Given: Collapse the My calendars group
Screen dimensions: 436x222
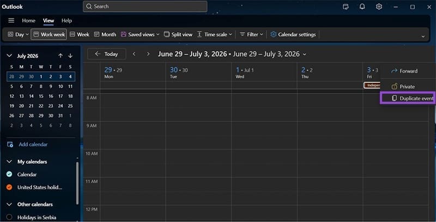Looking at the screenshot, I should pyautogui.click(x=9, y=162).
